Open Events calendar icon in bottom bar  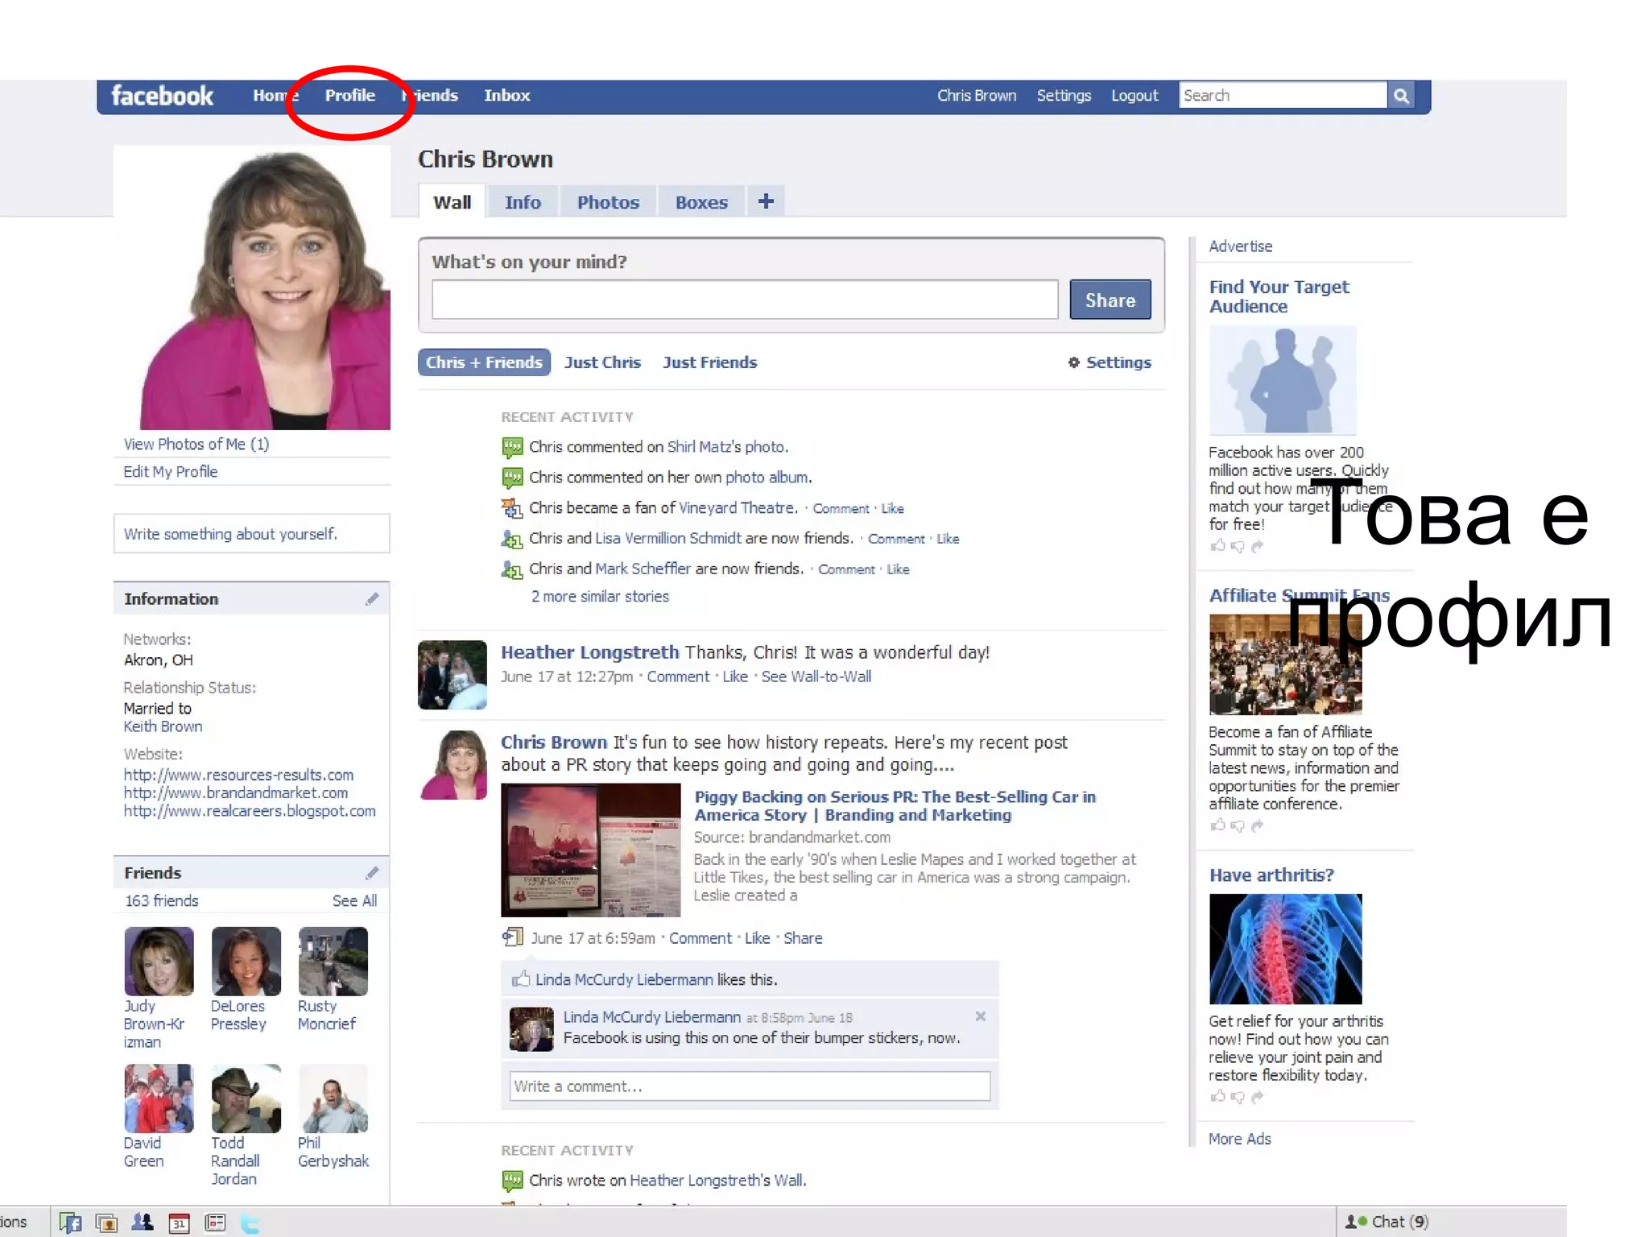point(179,1223)
